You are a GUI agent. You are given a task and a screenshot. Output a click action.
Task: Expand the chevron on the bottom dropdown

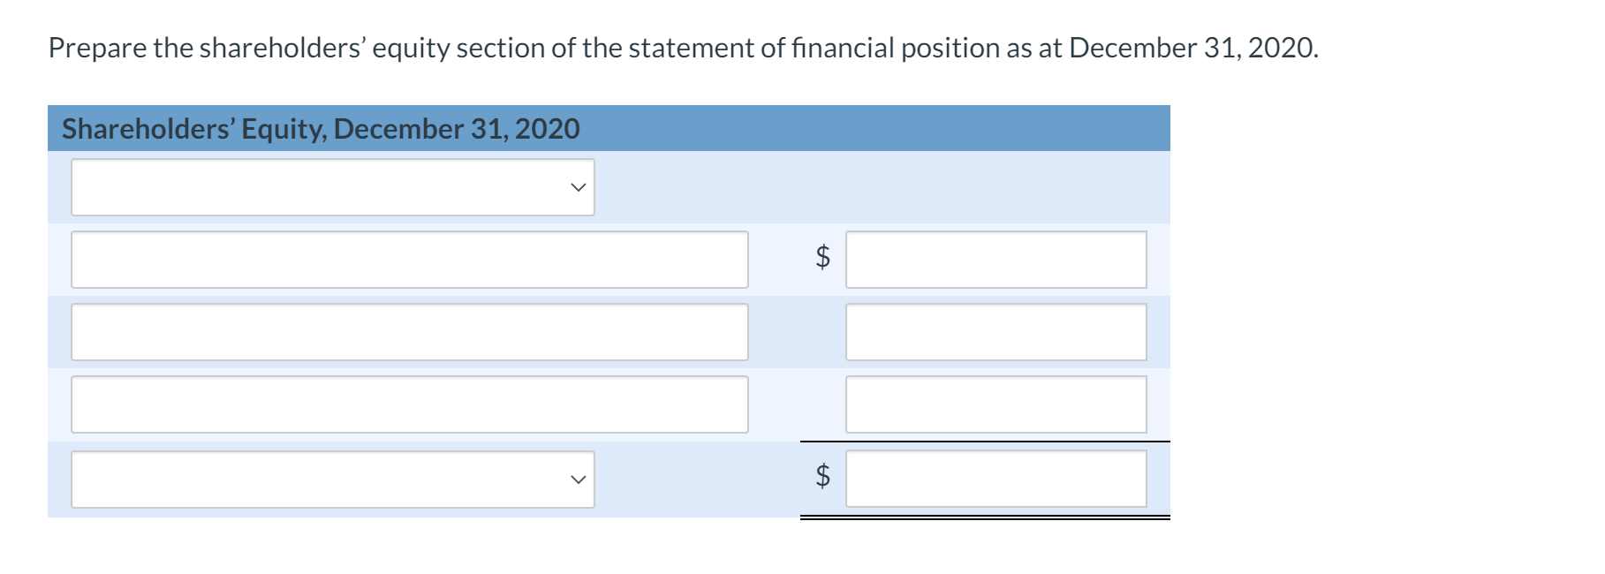pyautogui.click(x=579, y=480)
